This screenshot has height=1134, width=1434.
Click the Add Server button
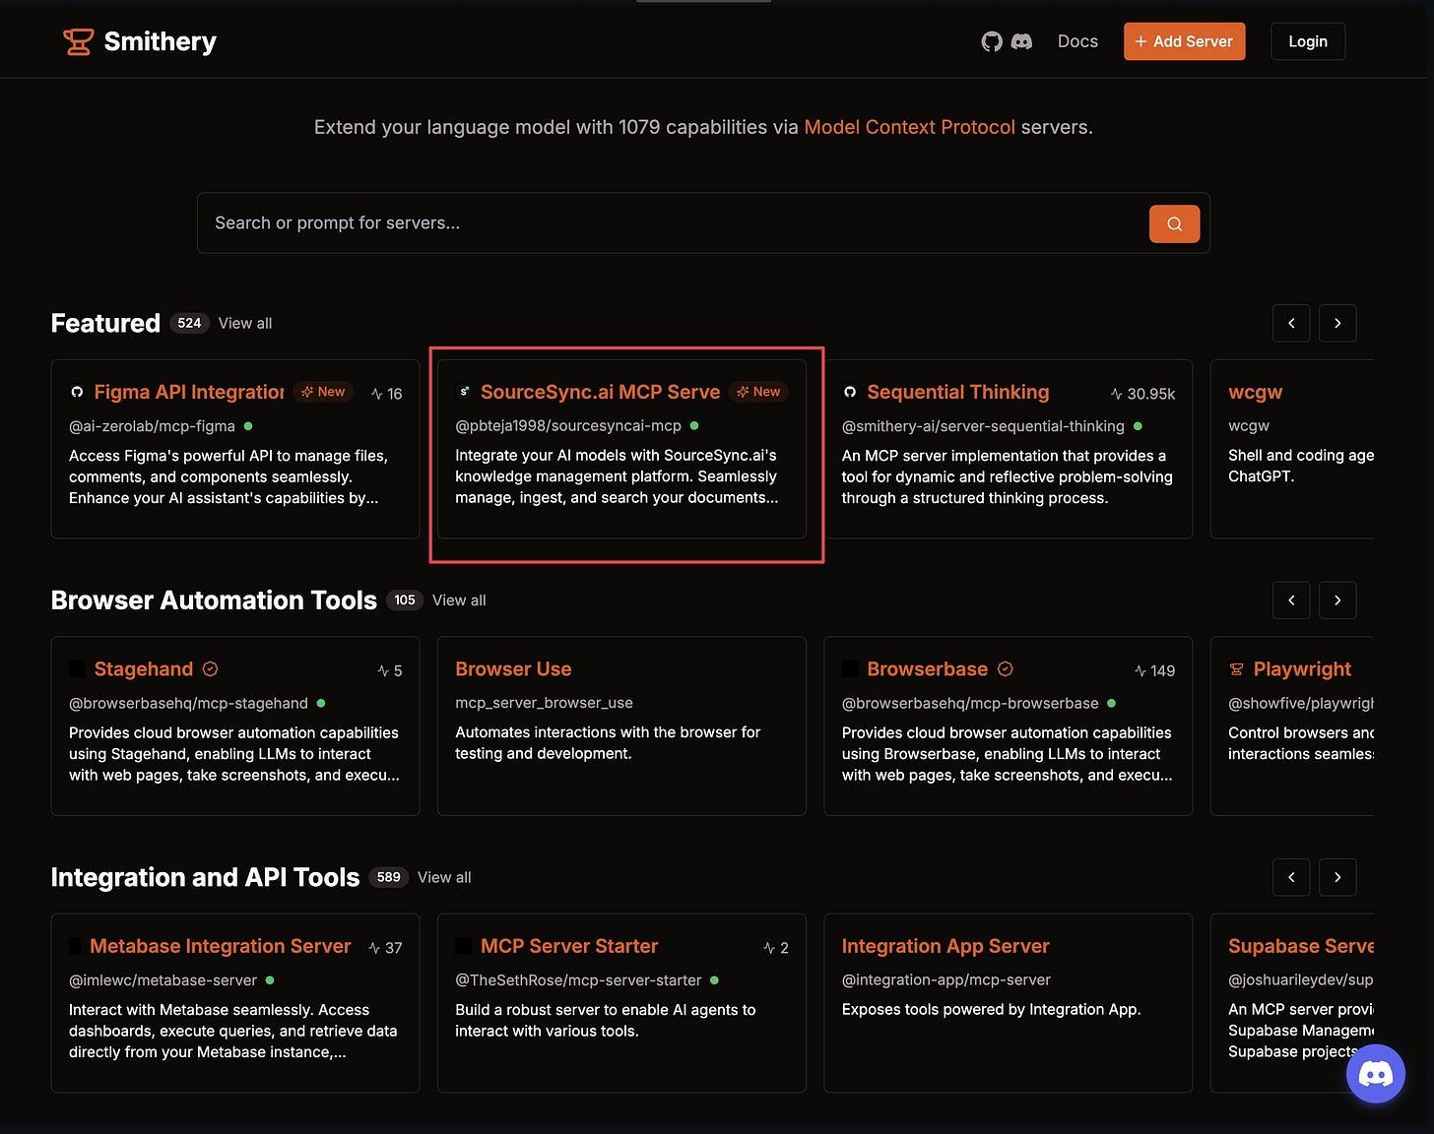point(1184,41)
